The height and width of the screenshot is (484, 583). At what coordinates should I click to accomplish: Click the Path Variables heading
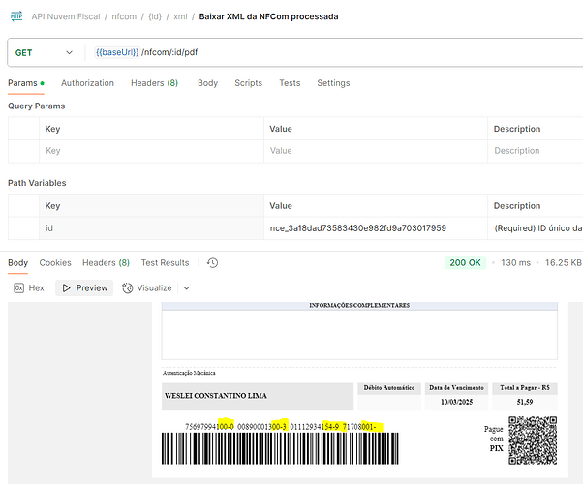37,183
